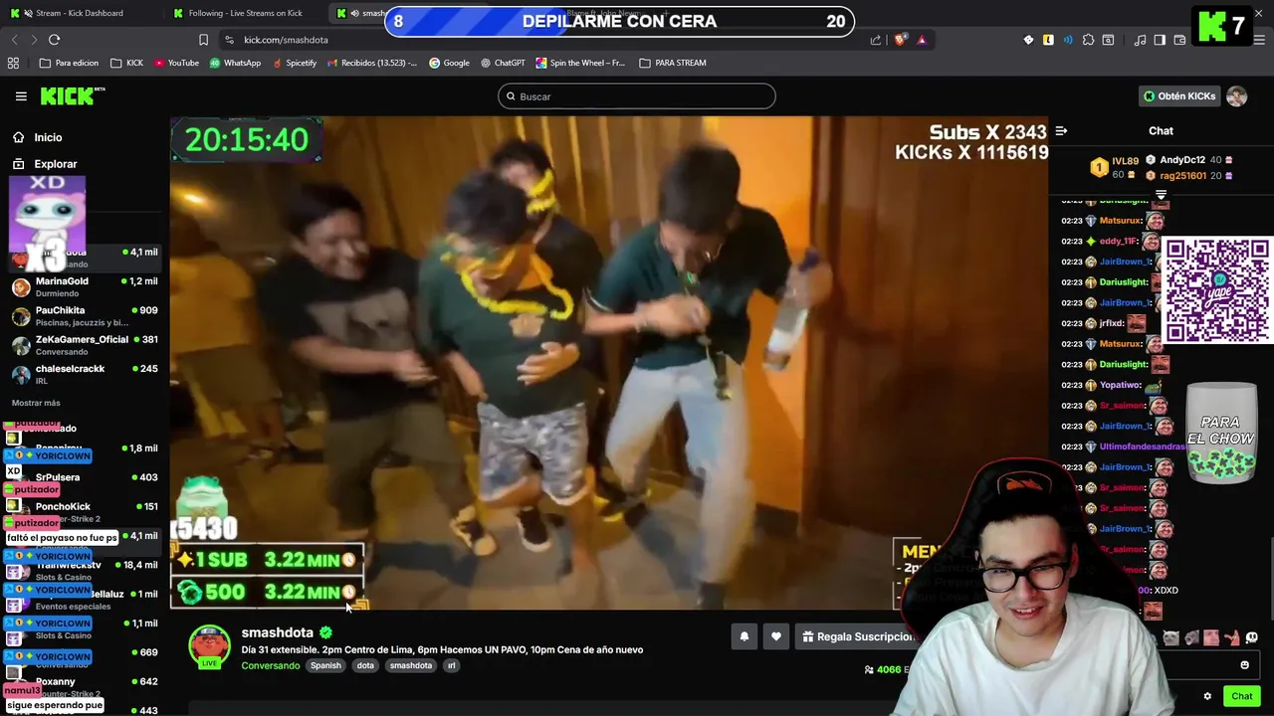This screenshot has width=1274, height=716.
Task: Click the stream video player
Action: (x=609, y=363)
